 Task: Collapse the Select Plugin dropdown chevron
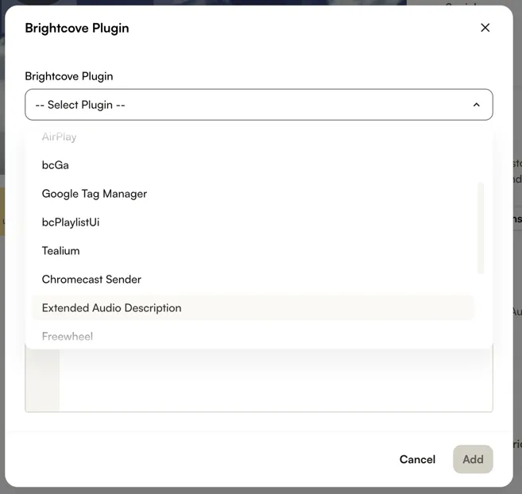coord(477,105)
